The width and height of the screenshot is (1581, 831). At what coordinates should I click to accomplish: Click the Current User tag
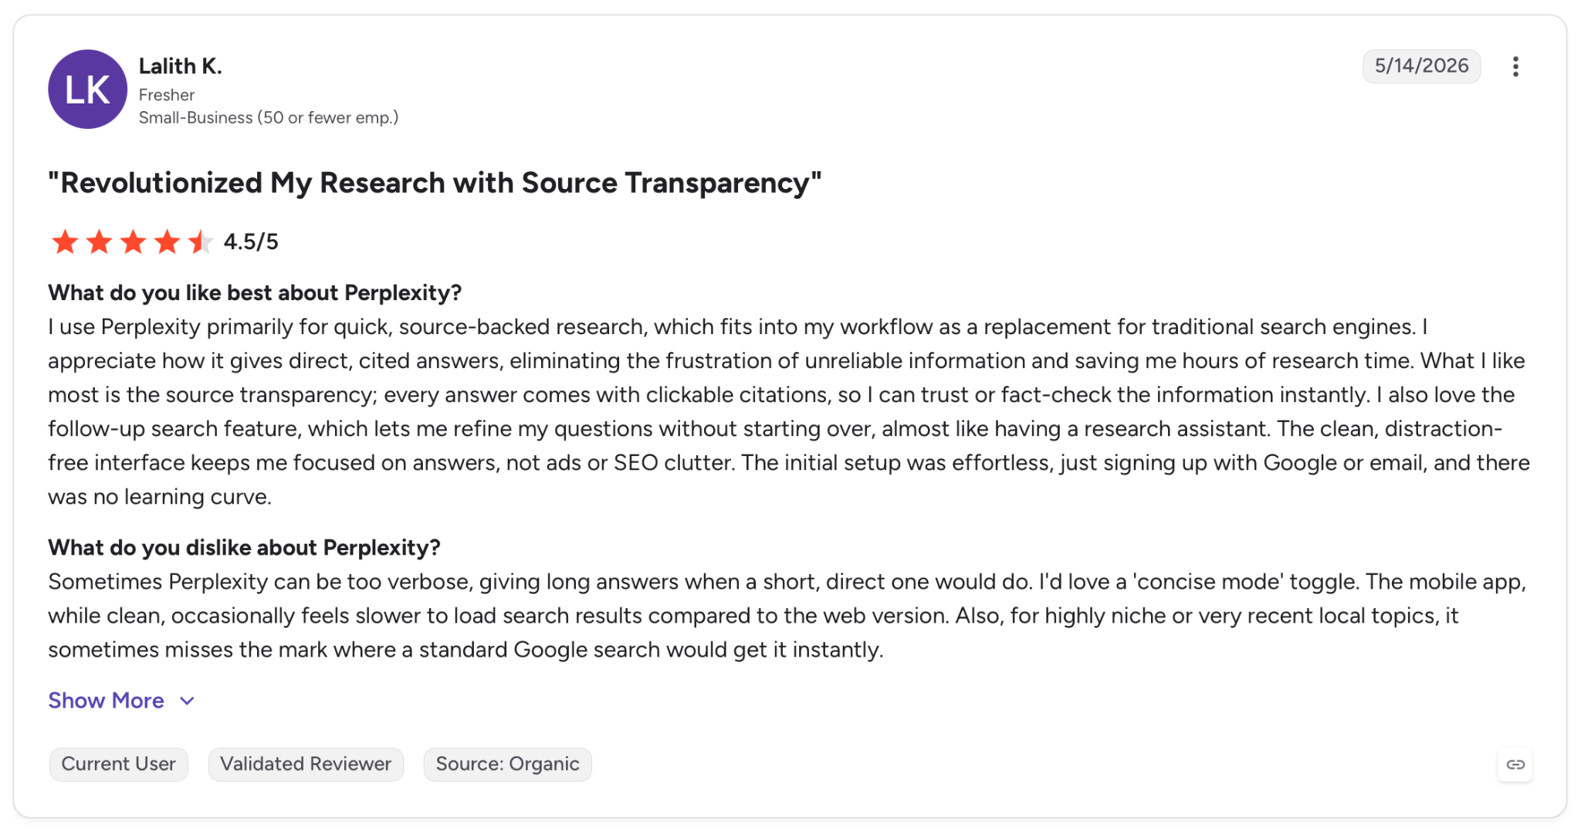pos(119,764)
